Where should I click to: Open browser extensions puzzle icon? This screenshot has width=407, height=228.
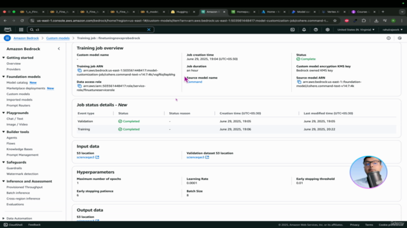(x=364, y=21)
